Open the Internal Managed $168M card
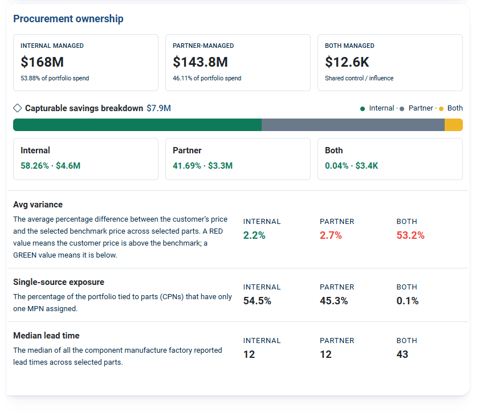The image size is (480, 416). point(86,63)
